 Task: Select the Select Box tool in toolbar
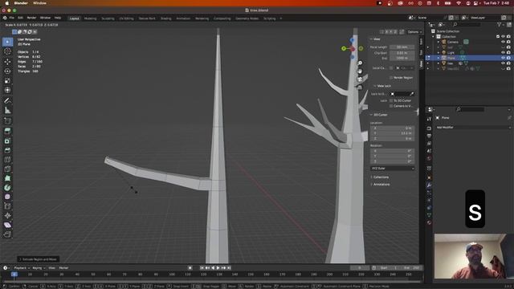[x=7, y=42]
